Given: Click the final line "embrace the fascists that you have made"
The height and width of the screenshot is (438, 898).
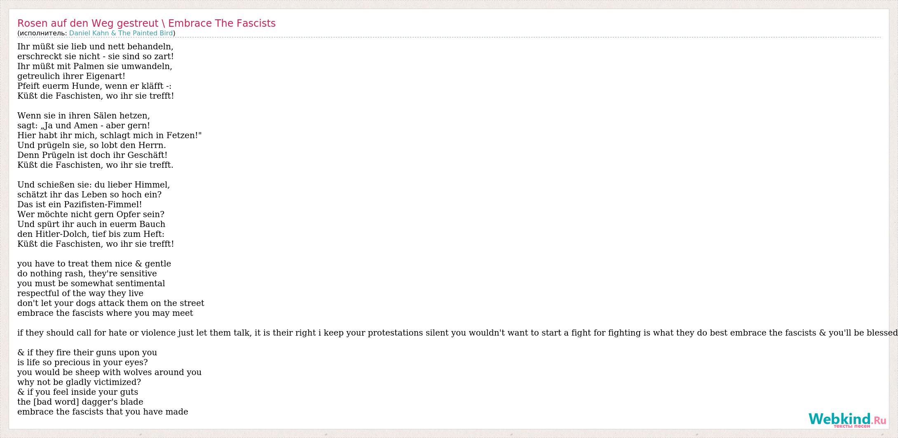Looking at the screenshot, I should click(x=103, y=412).
